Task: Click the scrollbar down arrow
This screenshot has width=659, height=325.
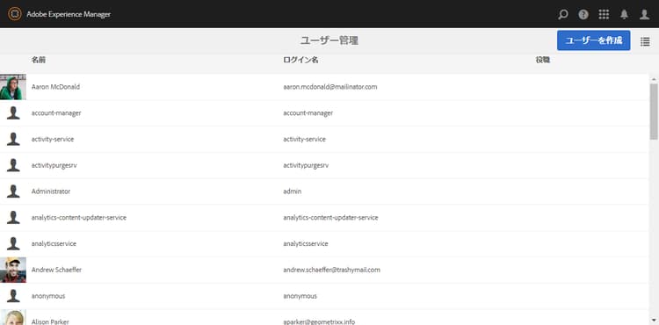Action: click(654, 320)
